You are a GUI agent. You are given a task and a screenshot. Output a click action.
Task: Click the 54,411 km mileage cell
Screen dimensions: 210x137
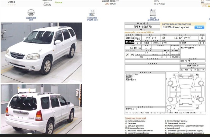(x=135, y=48)
